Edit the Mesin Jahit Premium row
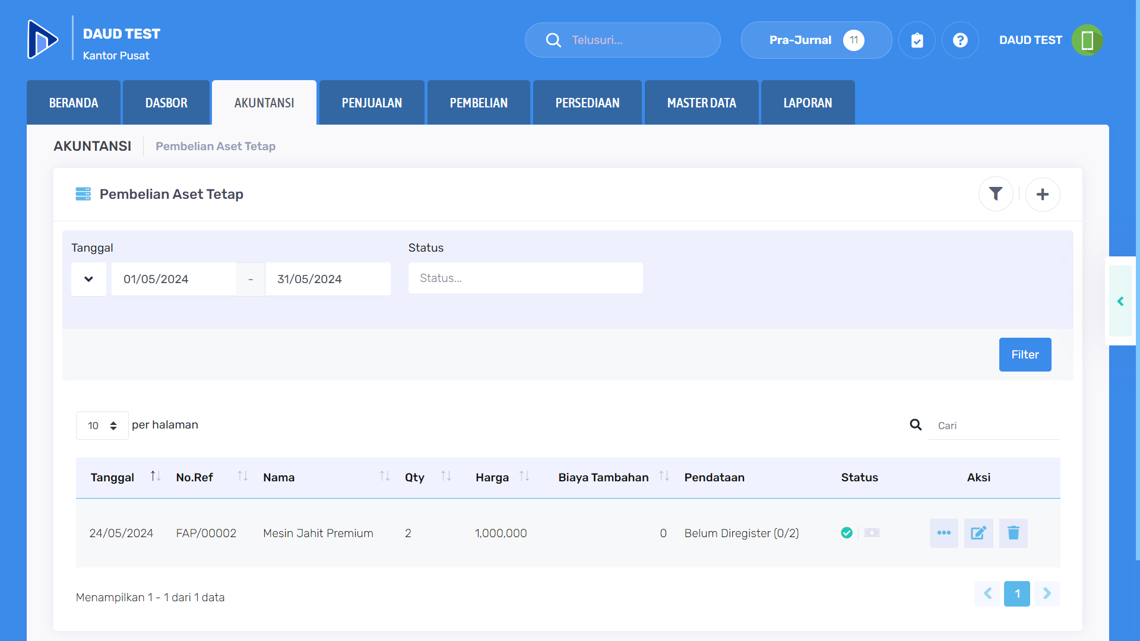The image size is (1140, 641). pyautogui.click(x=978, y=533)
